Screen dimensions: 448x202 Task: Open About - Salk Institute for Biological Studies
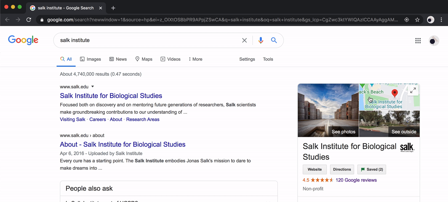click(123, 144)
